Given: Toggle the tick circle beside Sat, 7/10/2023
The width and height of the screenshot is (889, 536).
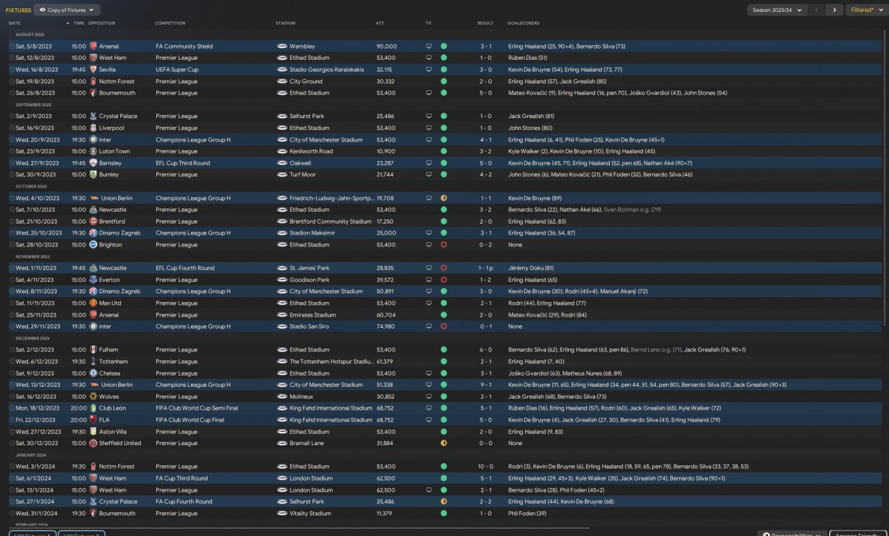Looking at the screenshot, I should (x=12, y=210).
